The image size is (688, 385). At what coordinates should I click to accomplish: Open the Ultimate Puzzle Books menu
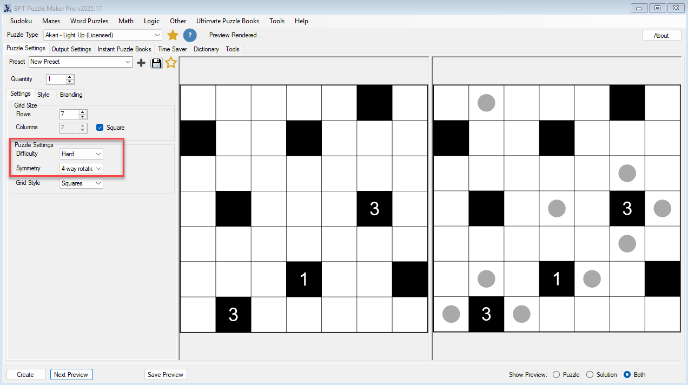pos(228,21)
